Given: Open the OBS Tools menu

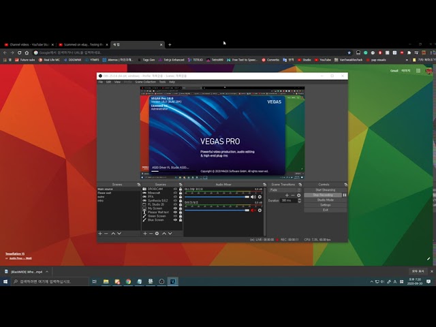Looking at the screenshot, I should coord(162,82).
